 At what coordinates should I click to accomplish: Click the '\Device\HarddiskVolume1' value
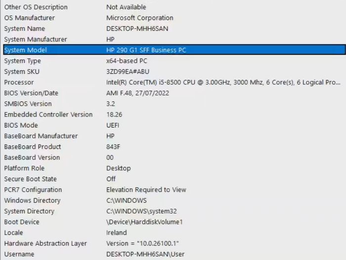click(x=144, y=222)
